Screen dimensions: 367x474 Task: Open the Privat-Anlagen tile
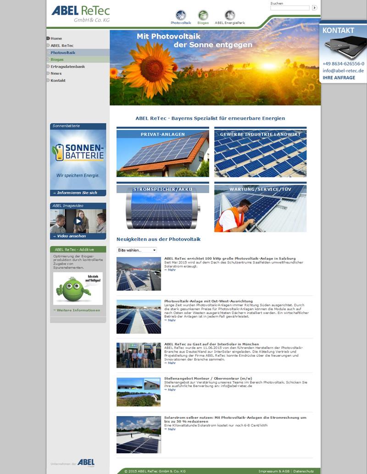163,152
